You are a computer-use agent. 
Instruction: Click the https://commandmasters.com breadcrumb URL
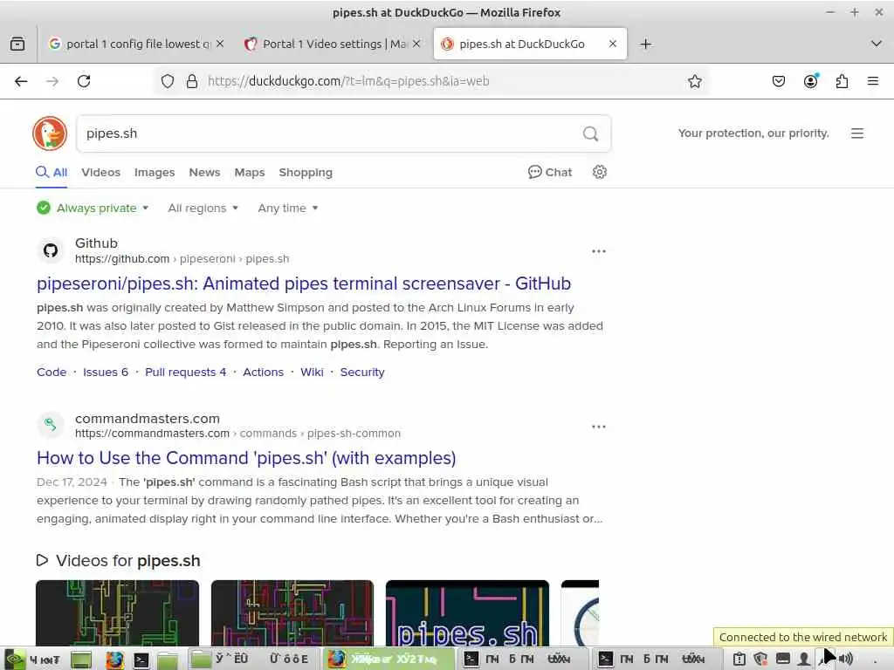pos(152,433)
